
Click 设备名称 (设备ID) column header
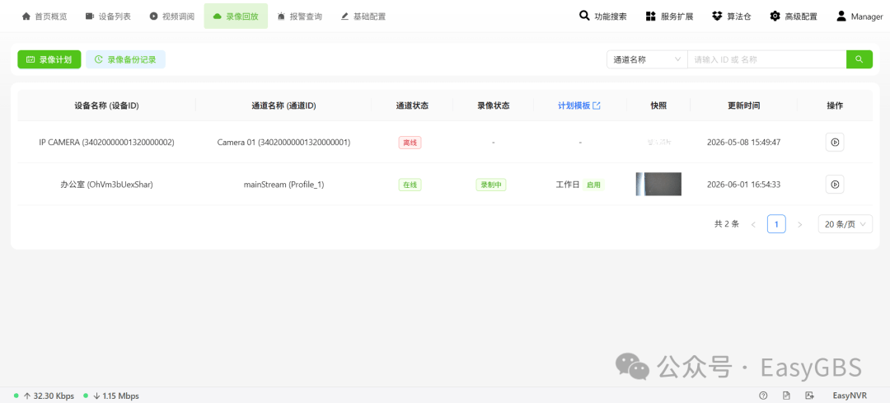point(106,105)
